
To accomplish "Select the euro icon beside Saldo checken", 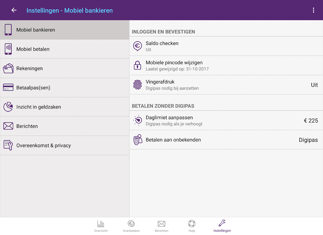I will coord(137,46).
